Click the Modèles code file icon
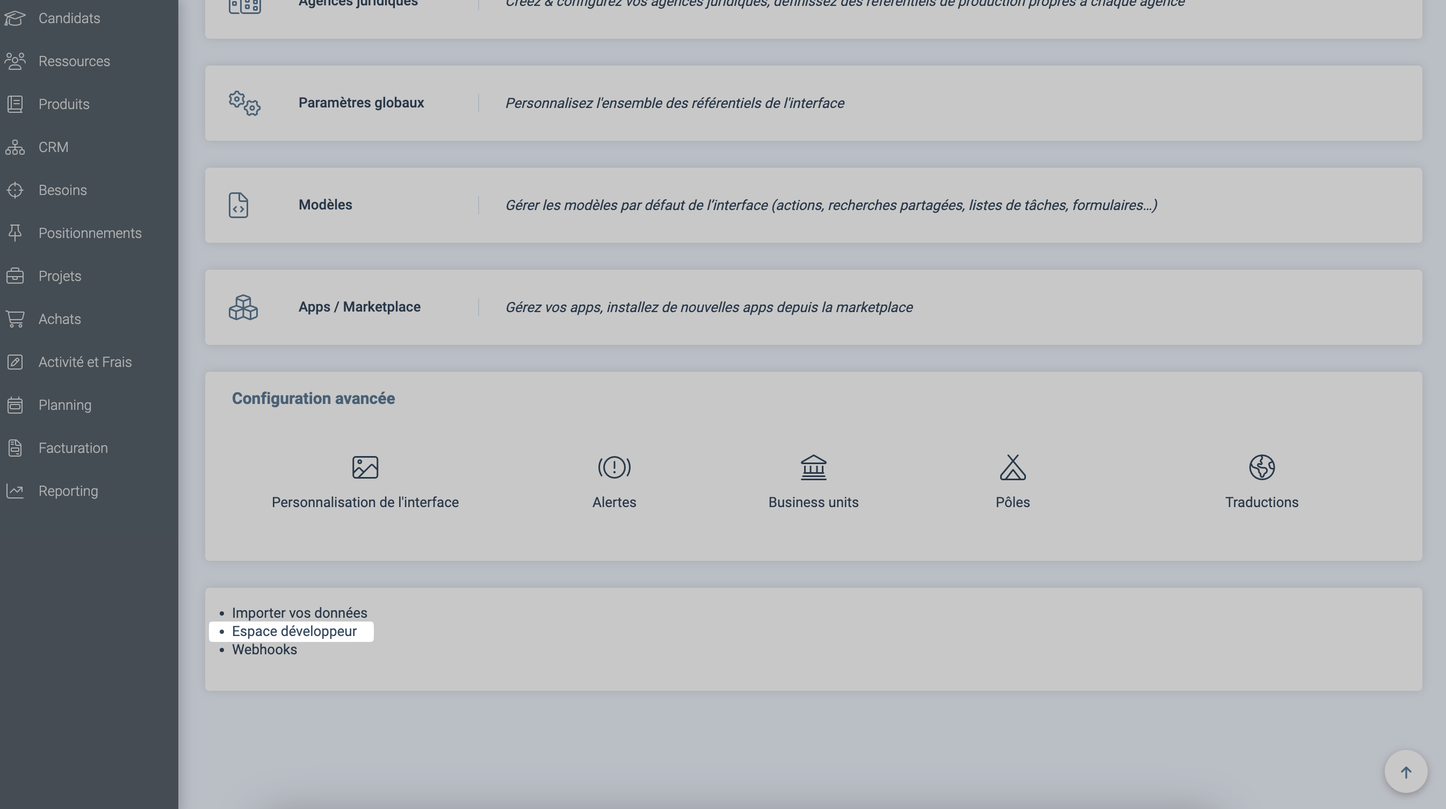Screen dimensions: 1446x809 (238, 205)
